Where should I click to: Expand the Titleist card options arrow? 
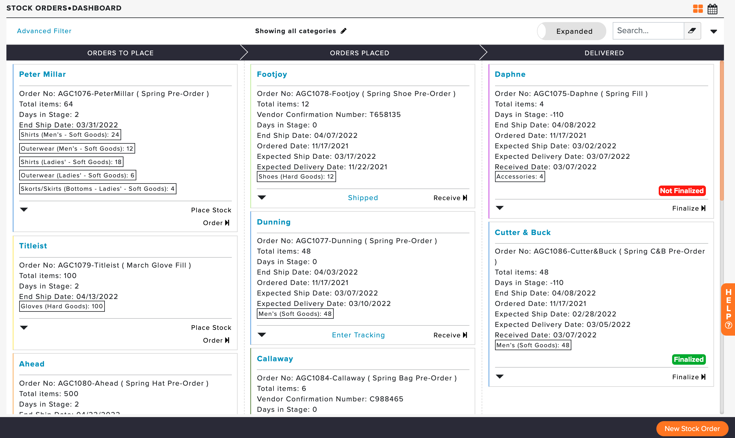24,327
